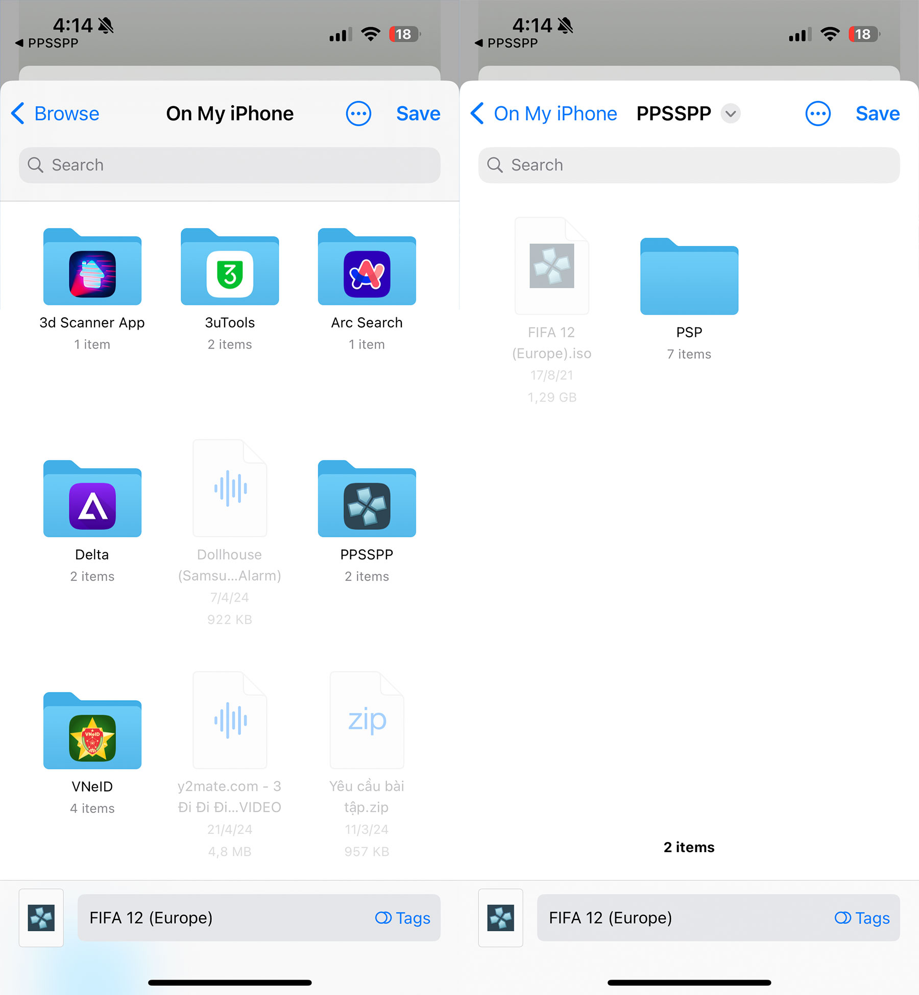Tap the file thumbnail in the right bottom bar
The height and width of the screenshot is (995, 919).
click(501, 917)
